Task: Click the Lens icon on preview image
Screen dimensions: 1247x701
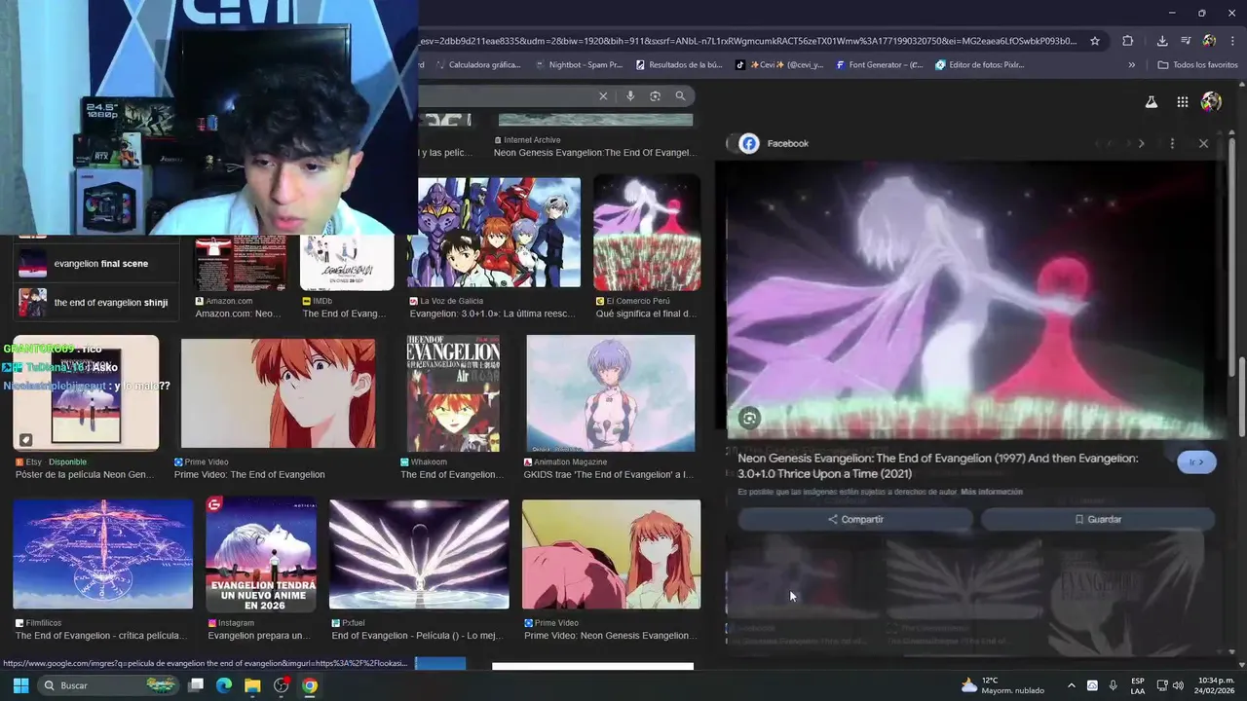Action: click(749, 418)
